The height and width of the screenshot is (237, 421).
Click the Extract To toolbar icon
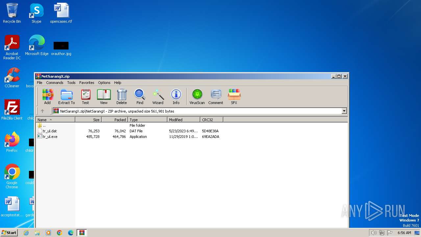tap(66, 96)
